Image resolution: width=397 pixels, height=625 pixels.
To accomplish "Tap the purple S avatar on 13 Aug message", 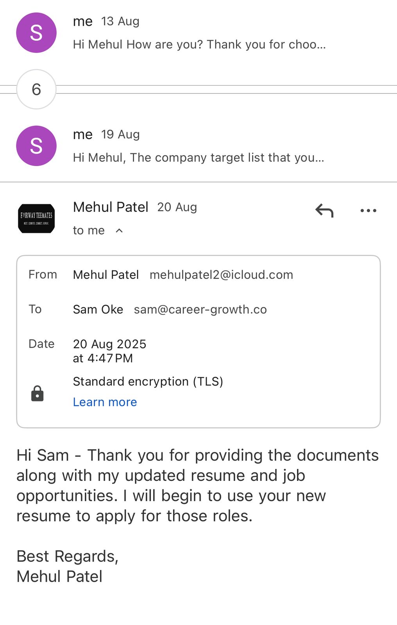I will pos(36,33).
